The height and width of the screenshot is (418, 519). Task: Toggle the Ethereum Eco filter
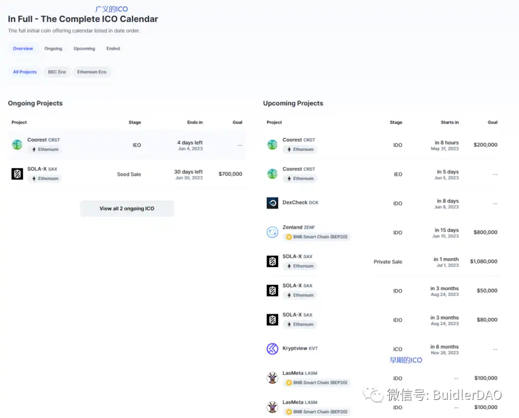pyautogui.click(x=92, y=72)
